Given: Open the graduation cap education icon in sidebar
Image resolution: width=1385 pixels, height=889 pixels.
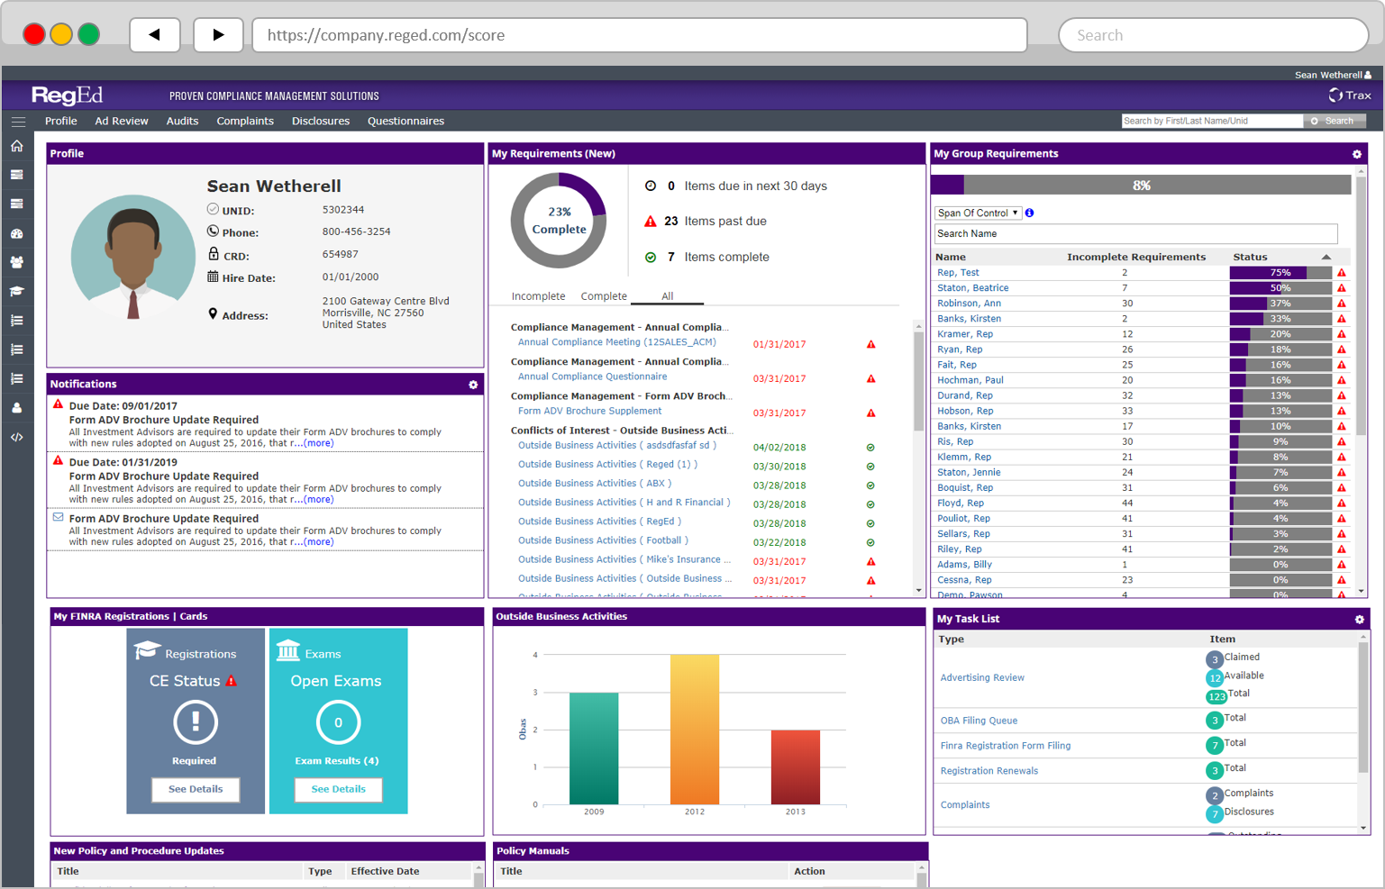Looking at the screenshot, I should [17, 291].
